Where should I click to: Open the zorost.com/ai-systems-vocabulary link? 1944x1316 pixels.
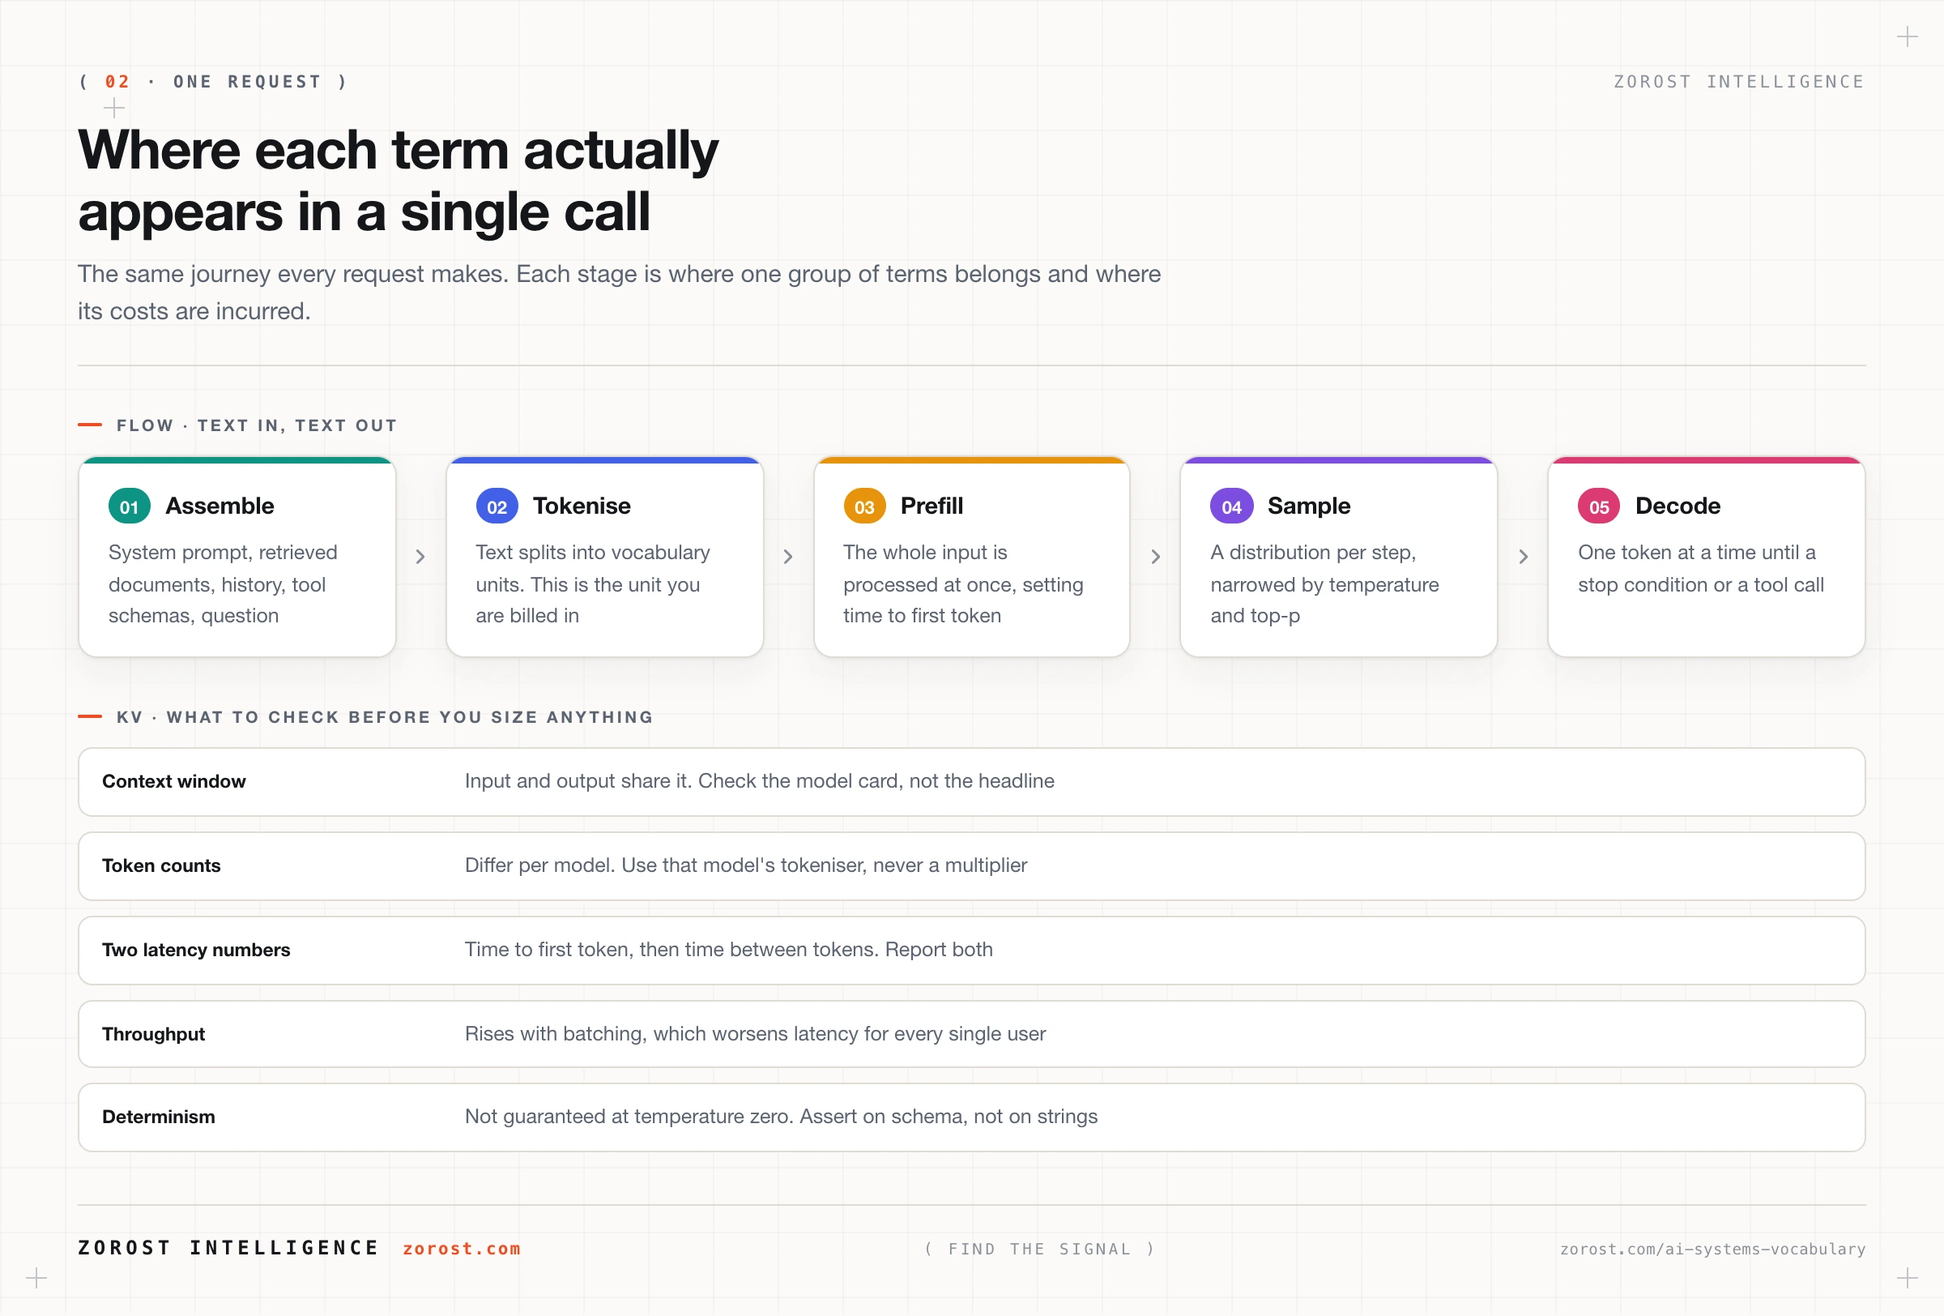click(1712, 1248)
